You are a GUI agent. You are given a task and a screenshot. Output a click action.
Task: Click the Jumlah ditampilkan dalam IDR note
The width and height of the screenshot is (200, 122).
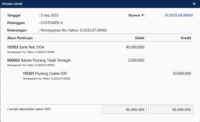(29, 109)
